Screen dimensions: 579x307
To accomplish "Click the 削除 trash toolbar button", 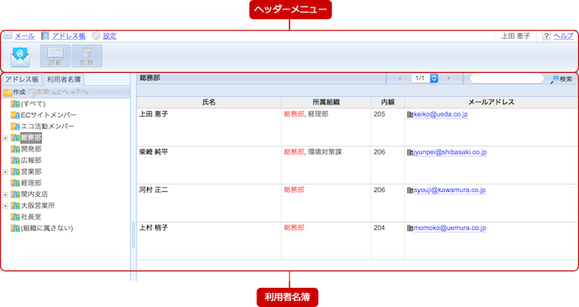I will pos(87,56).
